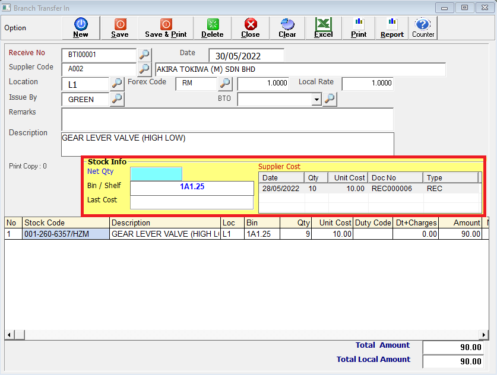
Task: Click the grid Description column header
Action: pos(165,223)
